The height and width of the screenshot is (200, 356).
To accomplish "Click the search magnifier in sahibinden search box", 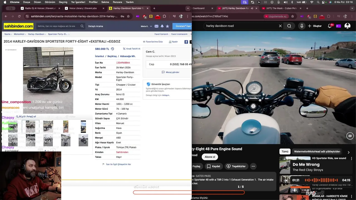I will coord(82,26).
